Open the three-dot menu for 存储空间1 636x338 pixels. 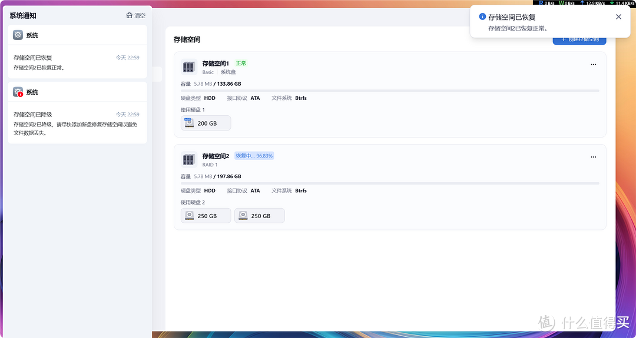[593, 65]
